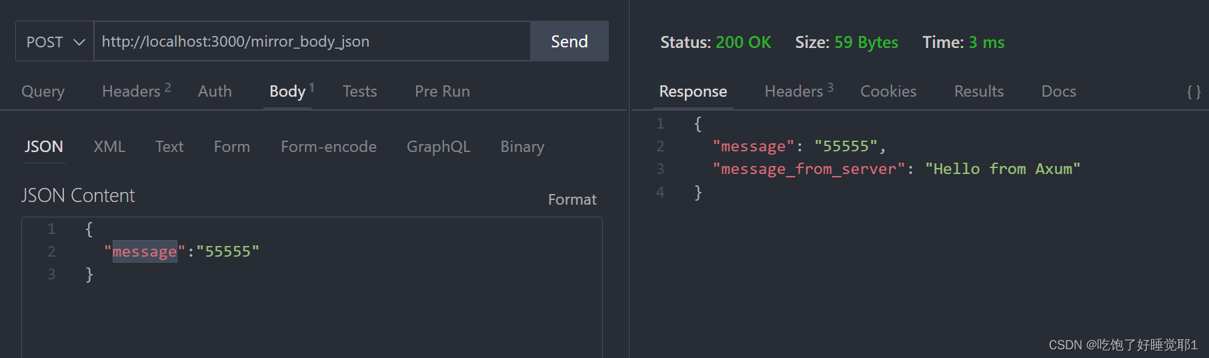The height and width of the screenshot is (358, 1209).
Task: Open the response Headers tab
Action: coord(799,91)
